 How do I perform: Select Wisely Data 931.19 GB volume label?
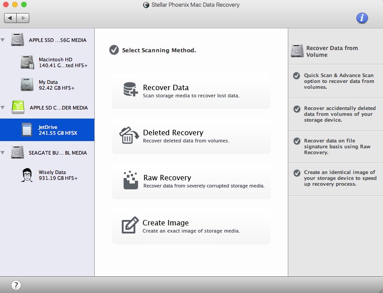pyautogui.click(x=58, y=175)
